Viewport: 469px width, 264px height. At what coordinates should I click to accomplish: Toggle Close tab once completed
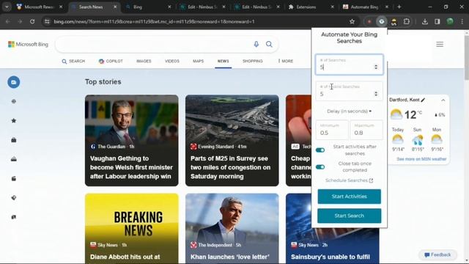tap(320, 167)
